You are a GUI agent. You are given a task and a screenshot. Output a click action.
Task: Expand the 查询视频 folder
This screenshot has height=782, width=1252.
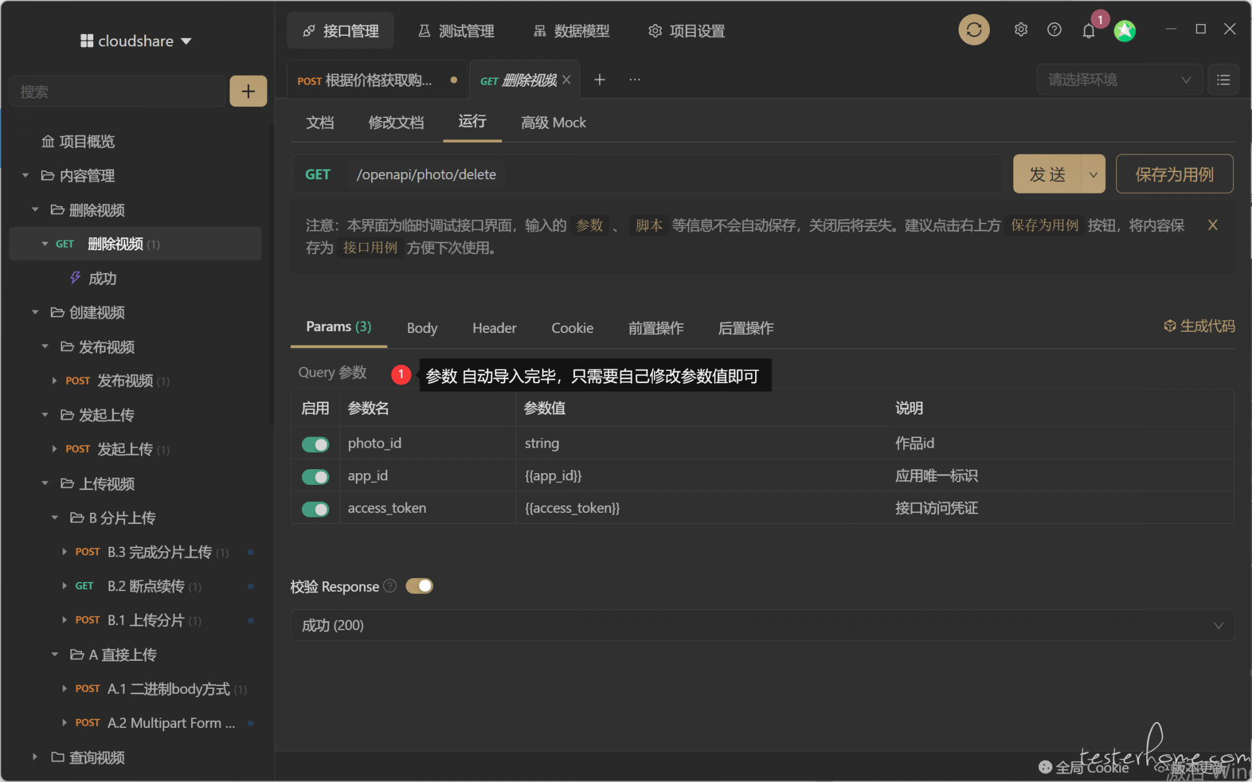(x=35, y=757)
